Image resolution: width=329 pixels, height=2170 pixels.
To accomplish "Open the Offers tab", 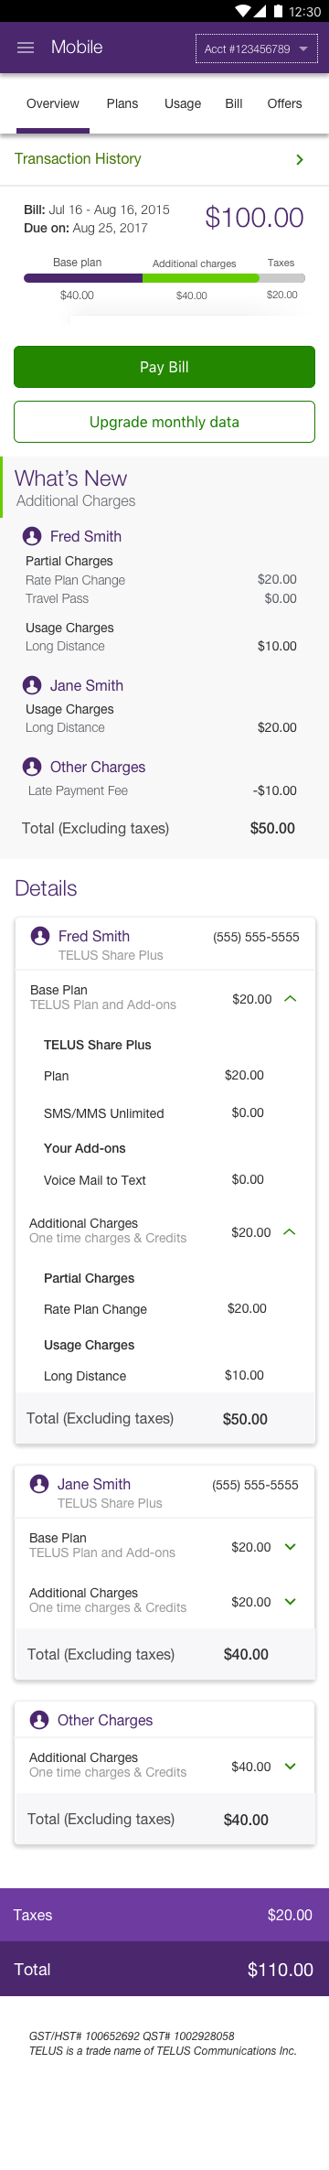I will point(284,103).
